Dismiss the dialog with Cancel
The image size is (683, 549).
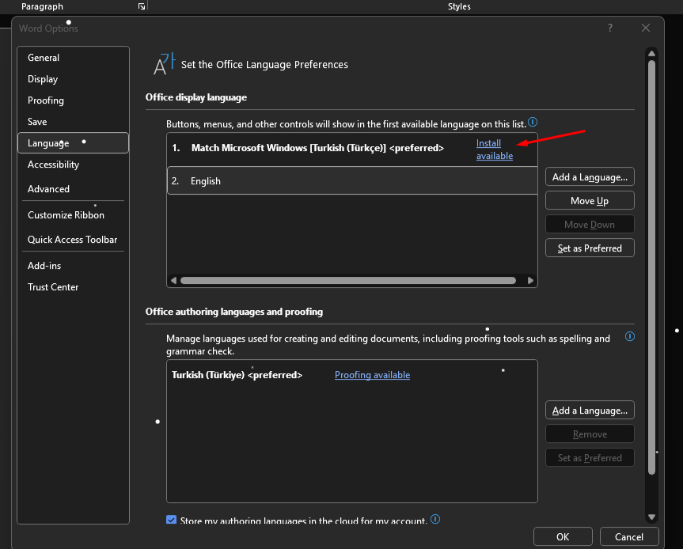(x=629, y=536)
